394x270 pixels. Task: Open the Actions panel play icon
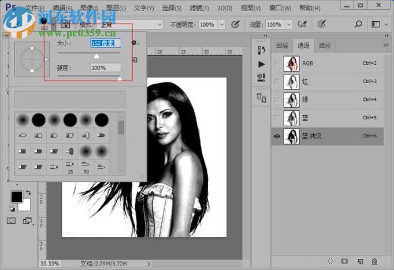(262, 63)
